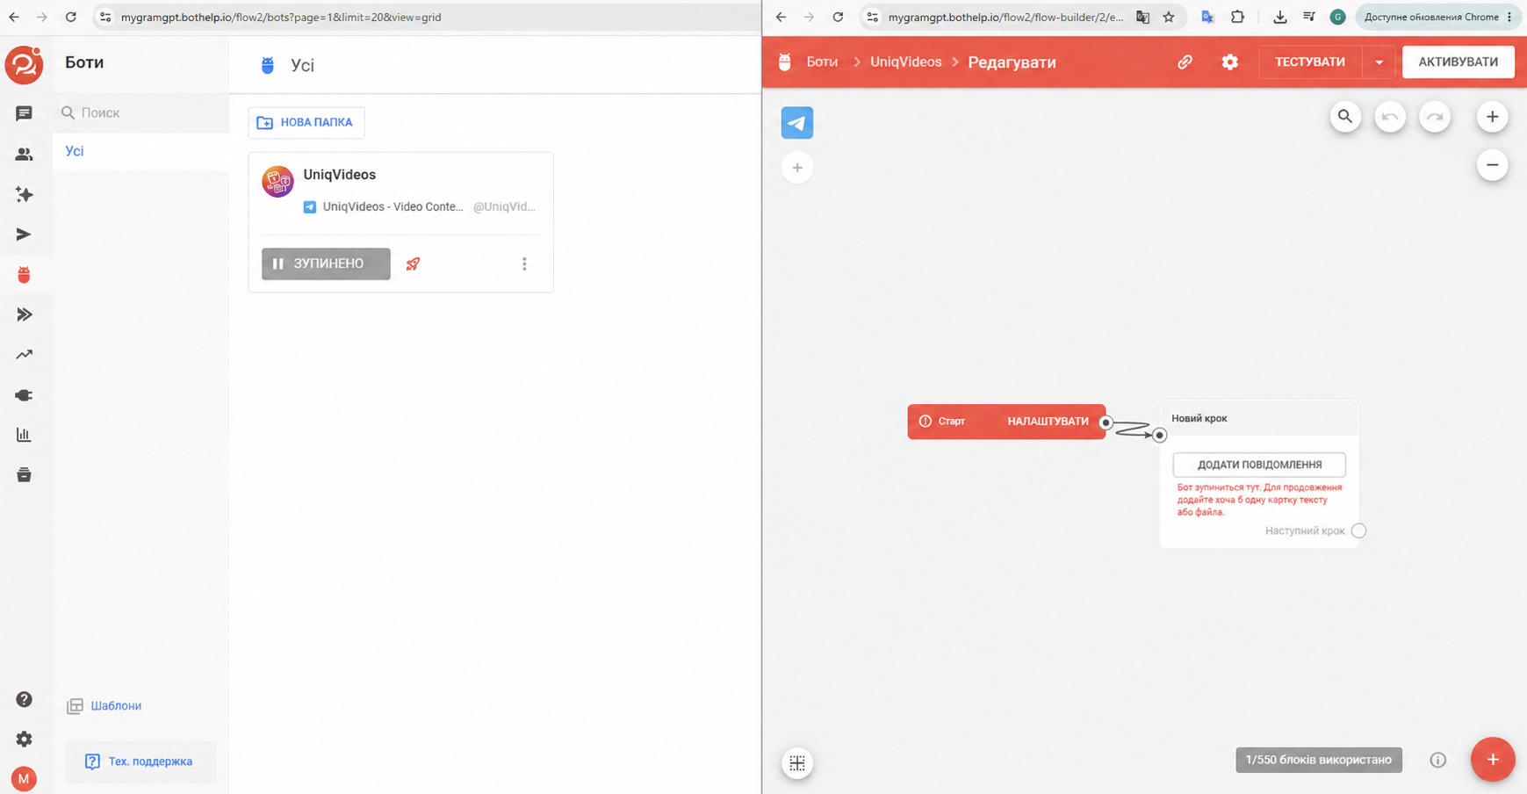
Task: Zoom out on the flow canvas
Action: tap(1492, 165)
